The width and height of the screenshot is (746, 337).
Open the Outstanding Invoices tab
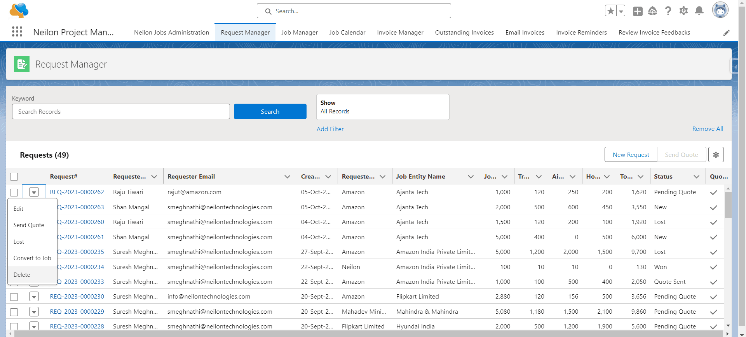464,33
